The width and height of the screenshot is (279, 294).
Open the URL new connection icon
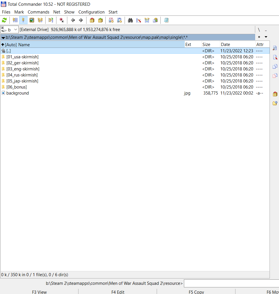[x=119, y=20]
